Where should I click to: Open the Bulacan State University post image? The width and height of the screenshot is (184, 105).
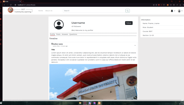93,82
